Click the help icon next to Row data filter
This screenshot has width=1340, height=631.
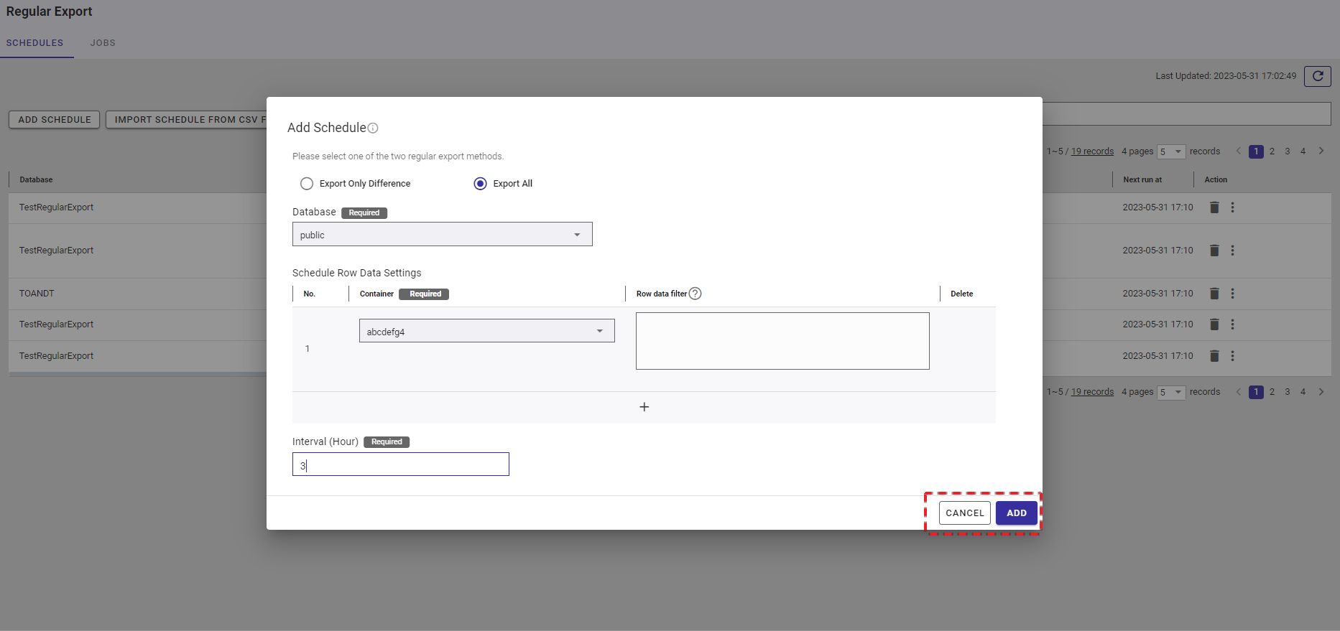[695, 294]
